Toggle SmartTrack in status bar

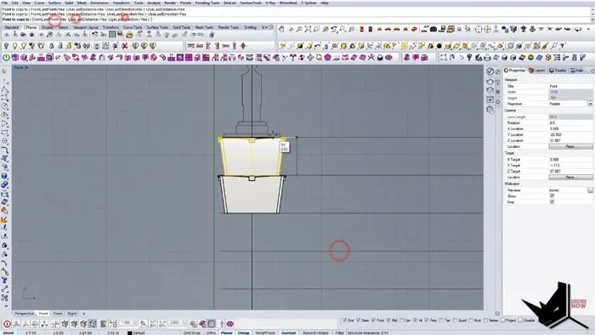[x=265, y=332]
